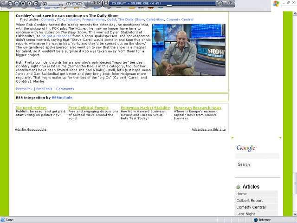The height and width of the screenshot is (223, 297).
Task: Skip to the next track in Winamp
Action: (36, 3)
